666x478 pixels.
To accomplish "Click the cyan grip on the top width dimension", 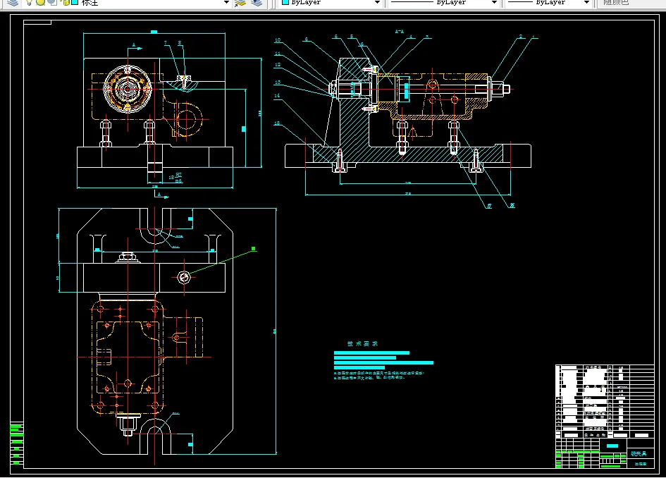I will 154,32.
